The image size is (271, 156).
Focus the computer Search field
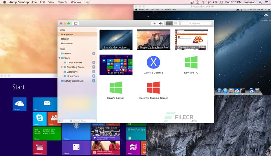pos(196,23)
